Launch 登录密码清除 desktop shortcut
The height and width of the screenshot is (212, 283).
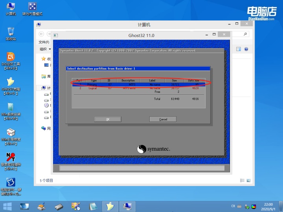pos(11,161)
